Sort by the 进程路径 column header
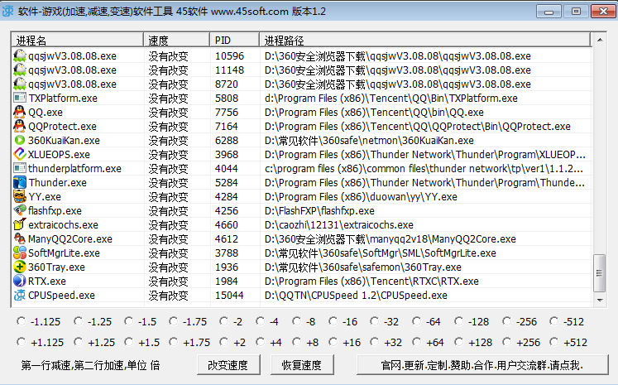The width and height of the screenshot is (618, 385). 425,41
